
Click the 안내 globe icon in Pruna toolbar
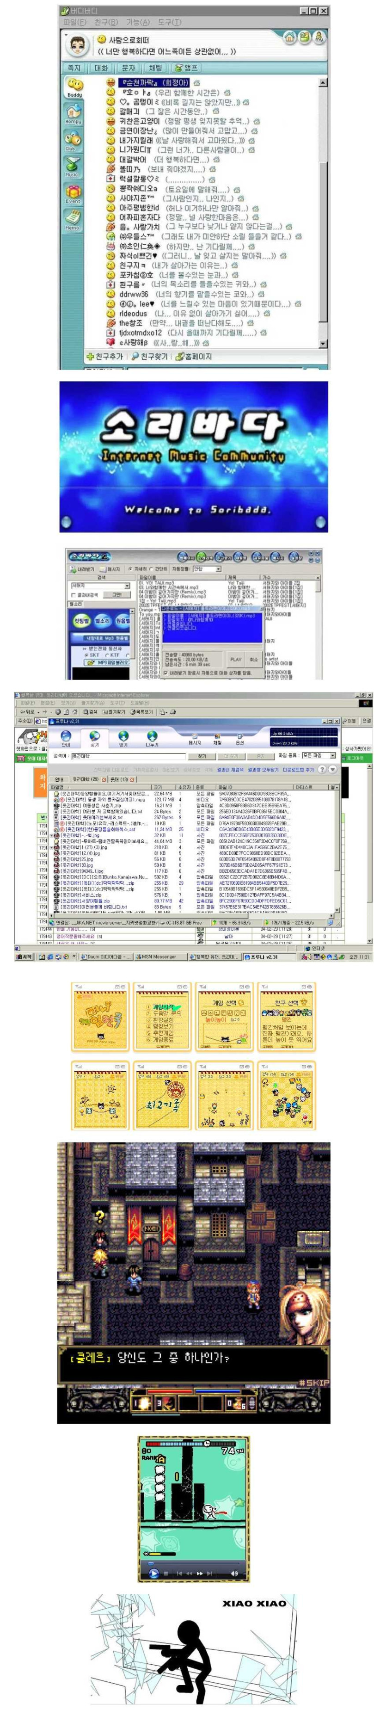pyautogui.click(x=66, y=738)
